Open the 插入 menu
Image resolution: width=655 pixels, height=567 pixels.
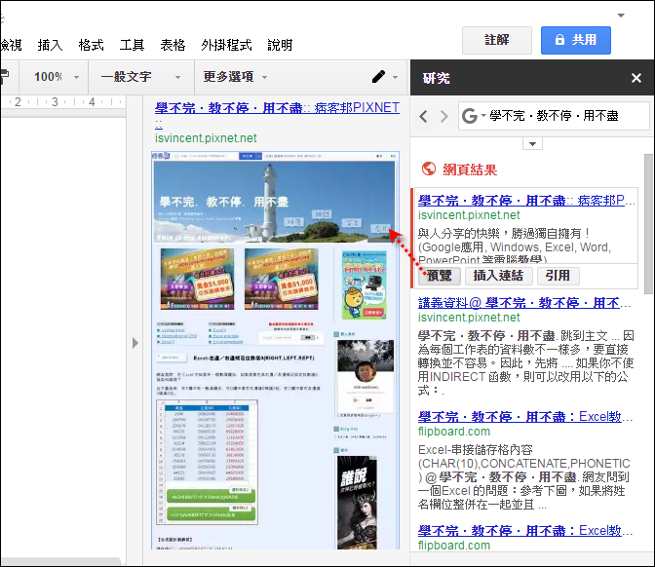(x=50, y=45)
